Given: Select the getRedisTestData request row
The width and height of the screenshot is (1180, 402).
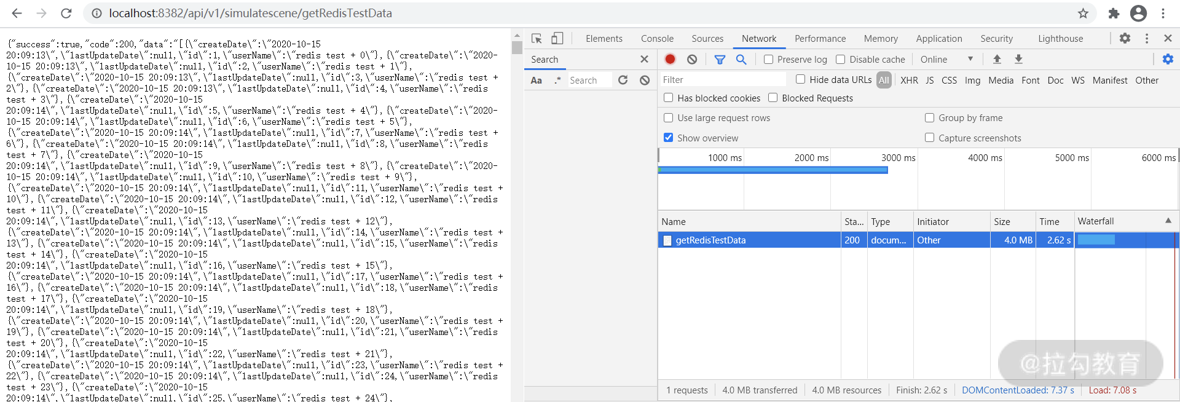Looking at the screenshot, I should pyautogui.click(x=710, y=240).
